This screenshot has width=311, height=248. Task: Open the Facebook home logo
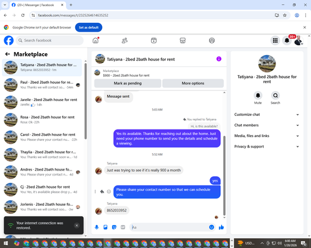[9, 40]
